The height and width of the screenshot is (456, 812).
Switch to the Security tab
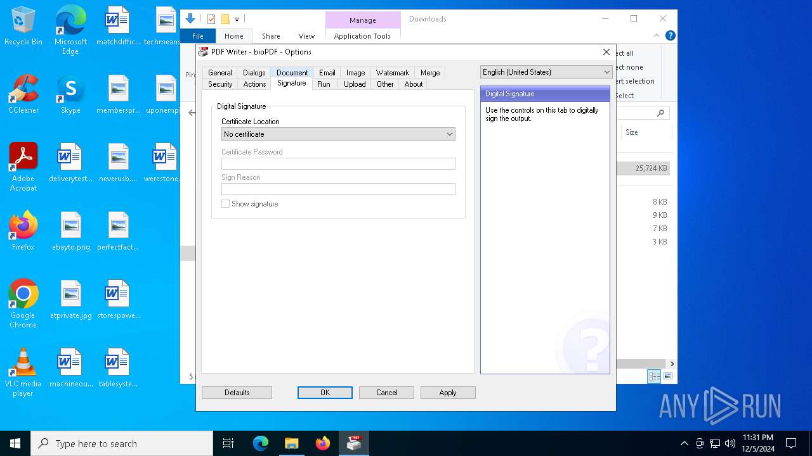tap(220, 84)
